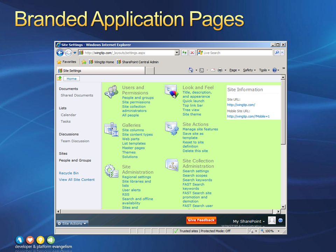The image size is (336, 252).
Task: Click the user profile picture icon
Action: (272, 220)
